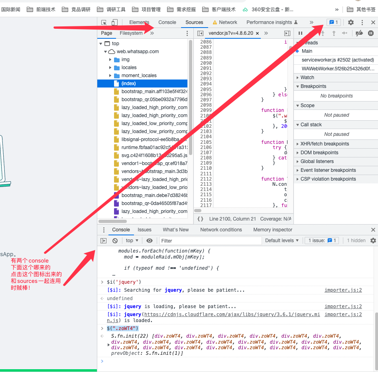Open the Default levels dropdown
Image resolution: width=378 pixels, height=372 pixels.
[x=282, y=241]
